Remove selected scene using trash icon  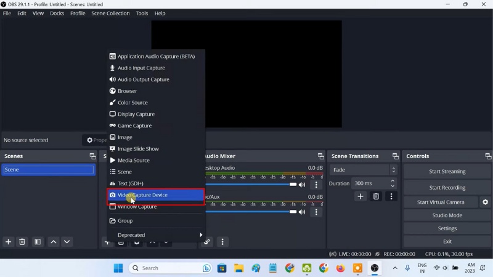[x=22, y=242]
